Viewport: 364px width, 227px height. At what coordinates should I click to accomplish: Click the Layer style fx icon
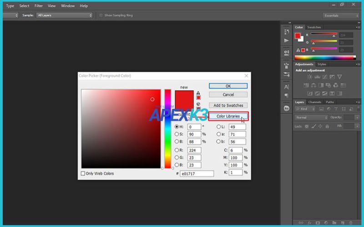[x=309, y=223]
